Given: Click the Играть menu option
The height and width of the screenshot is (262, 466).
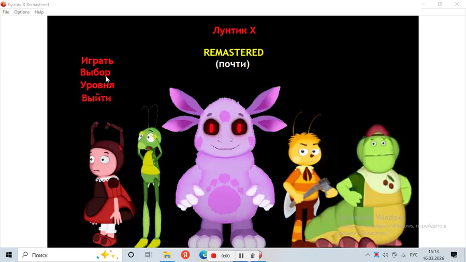Looking at the screenshot, I should (x=97, y=61).
